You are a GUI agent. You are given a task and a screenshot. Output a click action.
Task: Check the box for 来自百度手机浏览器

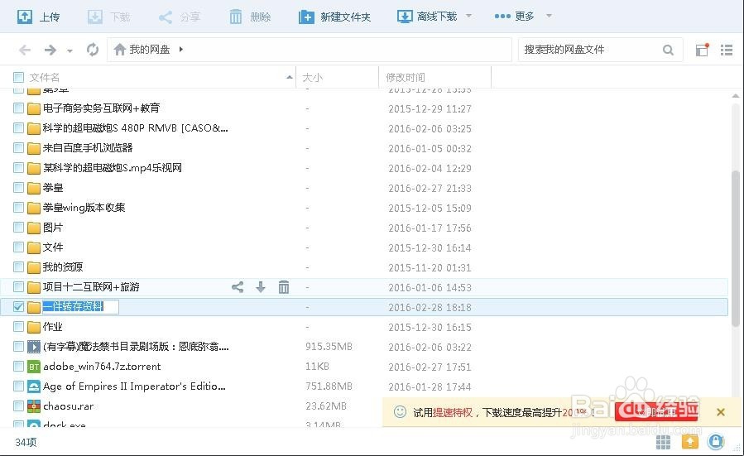(18, 148)
